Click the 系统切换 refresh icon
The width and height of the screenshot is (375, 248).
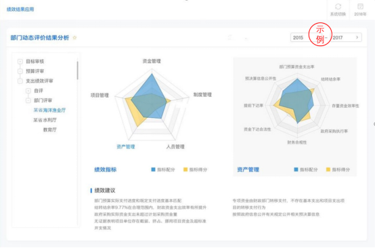pos(338,7)
